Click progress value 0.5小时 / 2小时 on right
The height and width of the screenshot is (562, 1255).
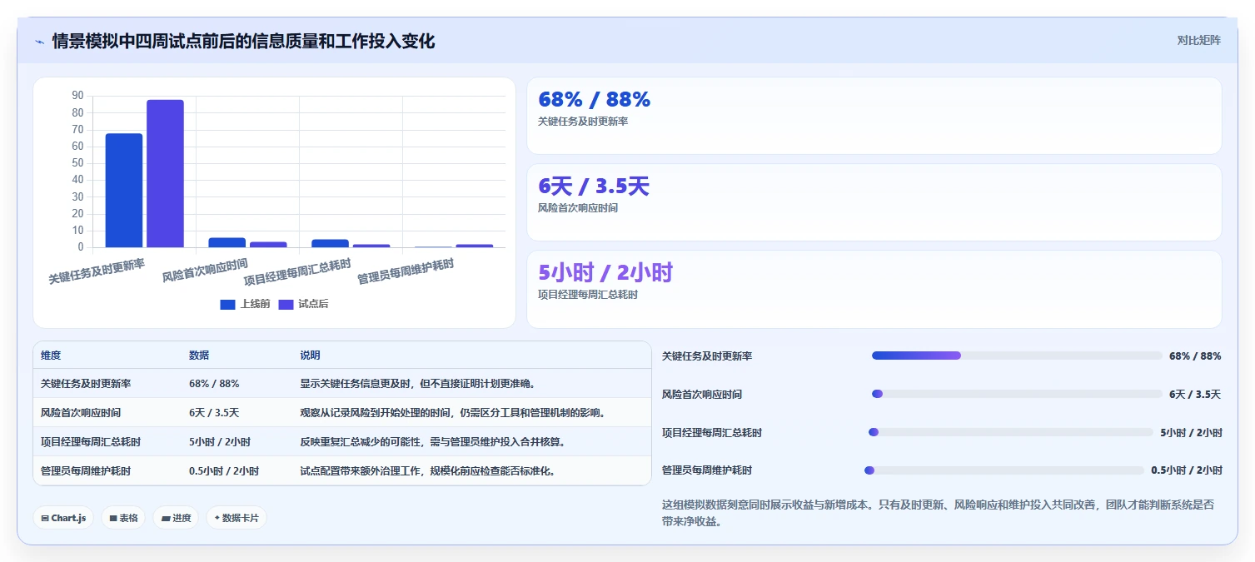1186,470
